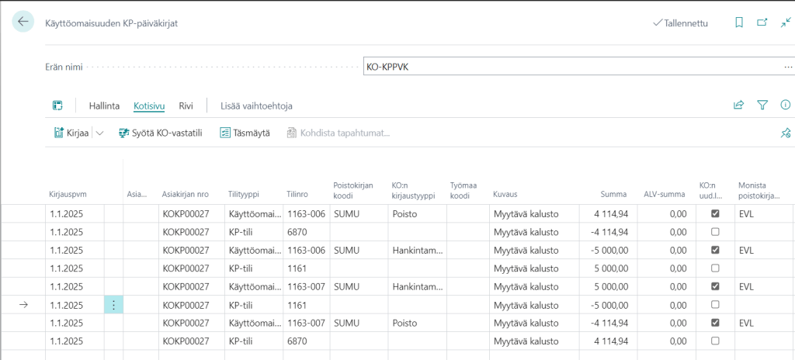
Task: Open page in new window icon
Action: 762,23
